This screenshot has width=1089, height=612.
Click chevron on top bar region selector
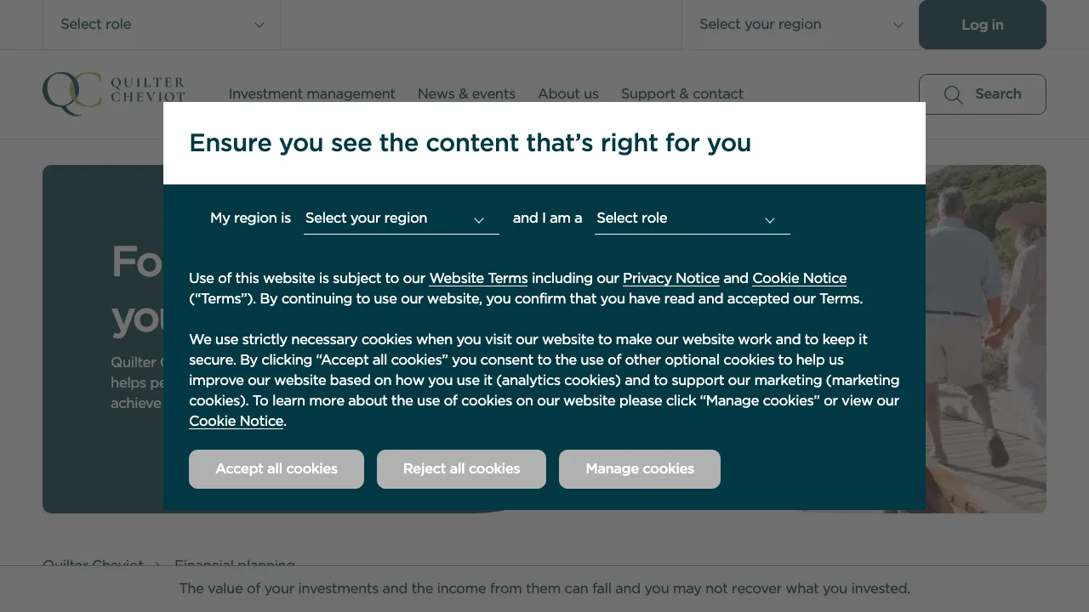click(x=898, y=25)
